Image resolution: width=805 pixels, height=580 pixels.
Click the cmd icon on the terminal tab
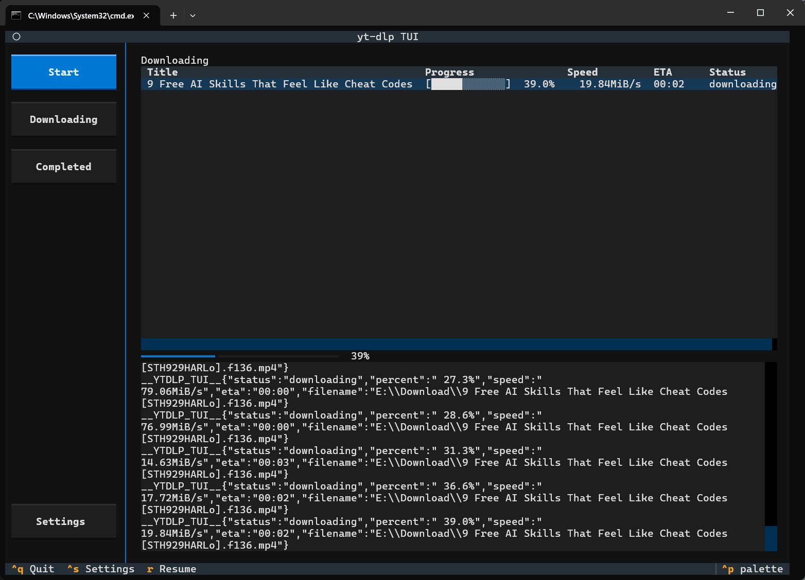coord(16,15)
